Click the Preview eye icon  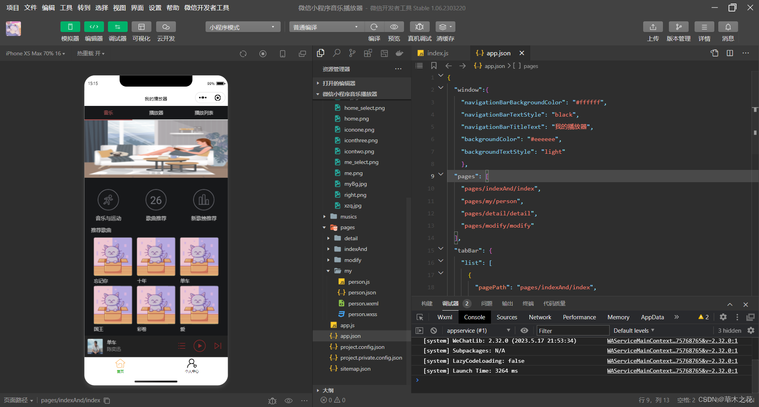[x=394, y=27]
